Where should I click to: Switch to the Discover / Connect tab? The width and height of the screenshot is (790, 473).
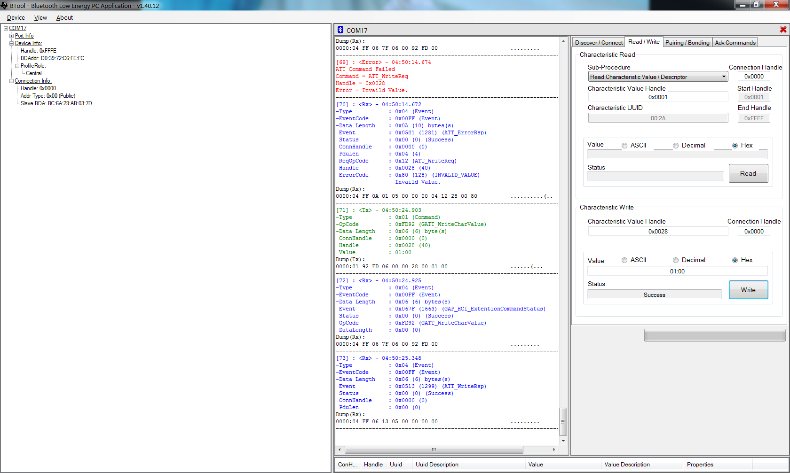coord(599,42)
